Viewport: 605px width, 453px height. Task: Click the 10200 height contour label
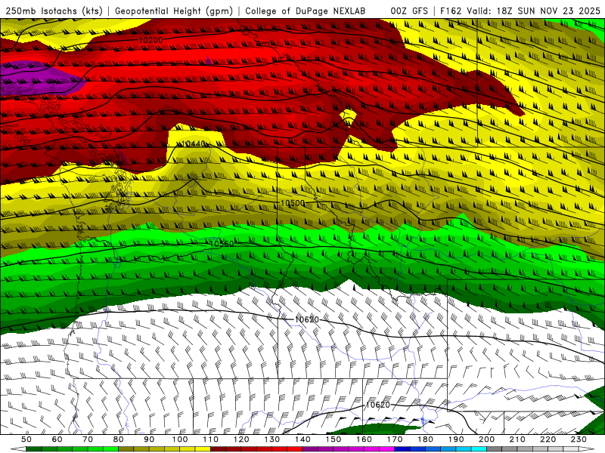(x=150, y=40)
